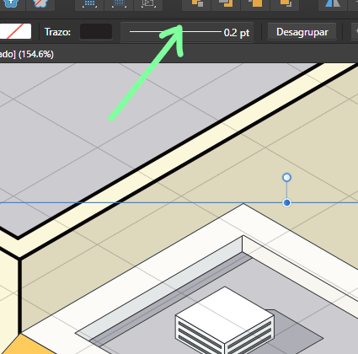Viewport: 358px width, 354px height.
Task: Click the blue top-edge selection handle
Action: coord(286,202)
